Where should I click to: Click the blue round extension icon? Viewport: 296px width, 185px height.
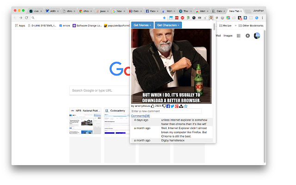pyautogui.click(x=257, y=18)
